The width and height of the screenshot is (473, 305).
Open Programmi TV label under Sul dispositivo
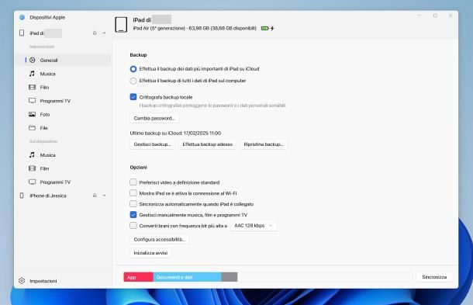[55, 182]
